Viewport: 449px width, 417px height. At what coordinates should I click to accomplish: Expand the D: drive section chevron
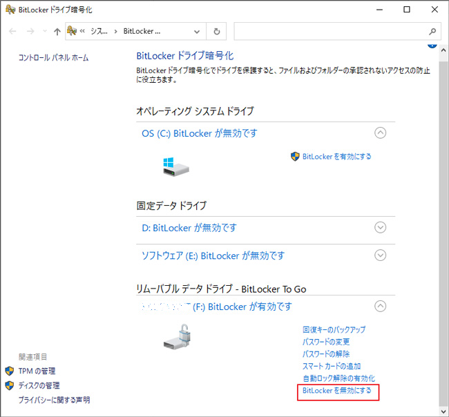pos(381,228)
